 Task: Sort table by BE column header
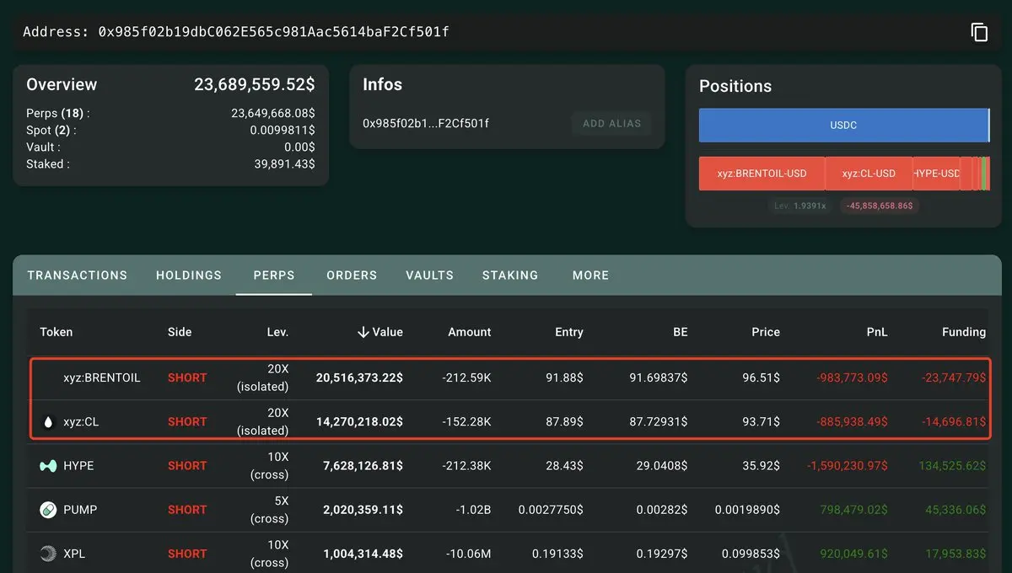(x=680, y=332)
